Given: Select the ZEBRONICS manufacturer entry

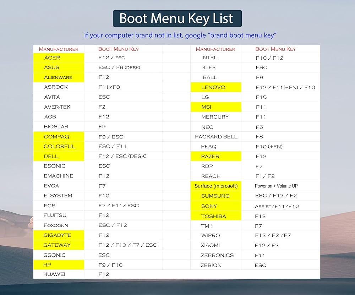Looking at the screenshot, I should 217,255.
